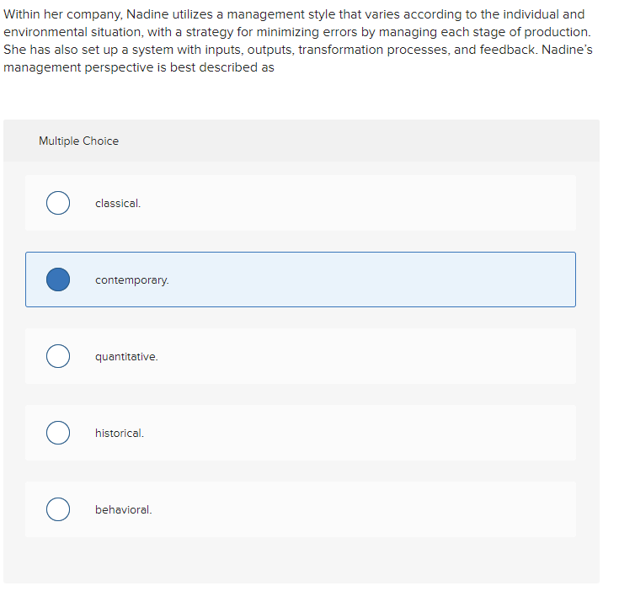The height and width of the screenshot is (607, 619).
Task: Click the empty area of classical answer card
Action: pos(355,203)
